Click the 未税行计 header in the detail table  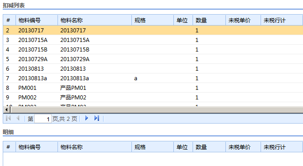point(282,147)
